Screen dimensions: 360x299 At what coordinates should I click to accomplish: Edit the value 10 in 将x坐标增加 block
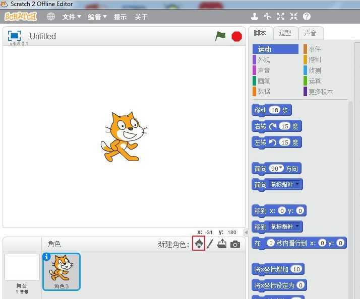296,269
